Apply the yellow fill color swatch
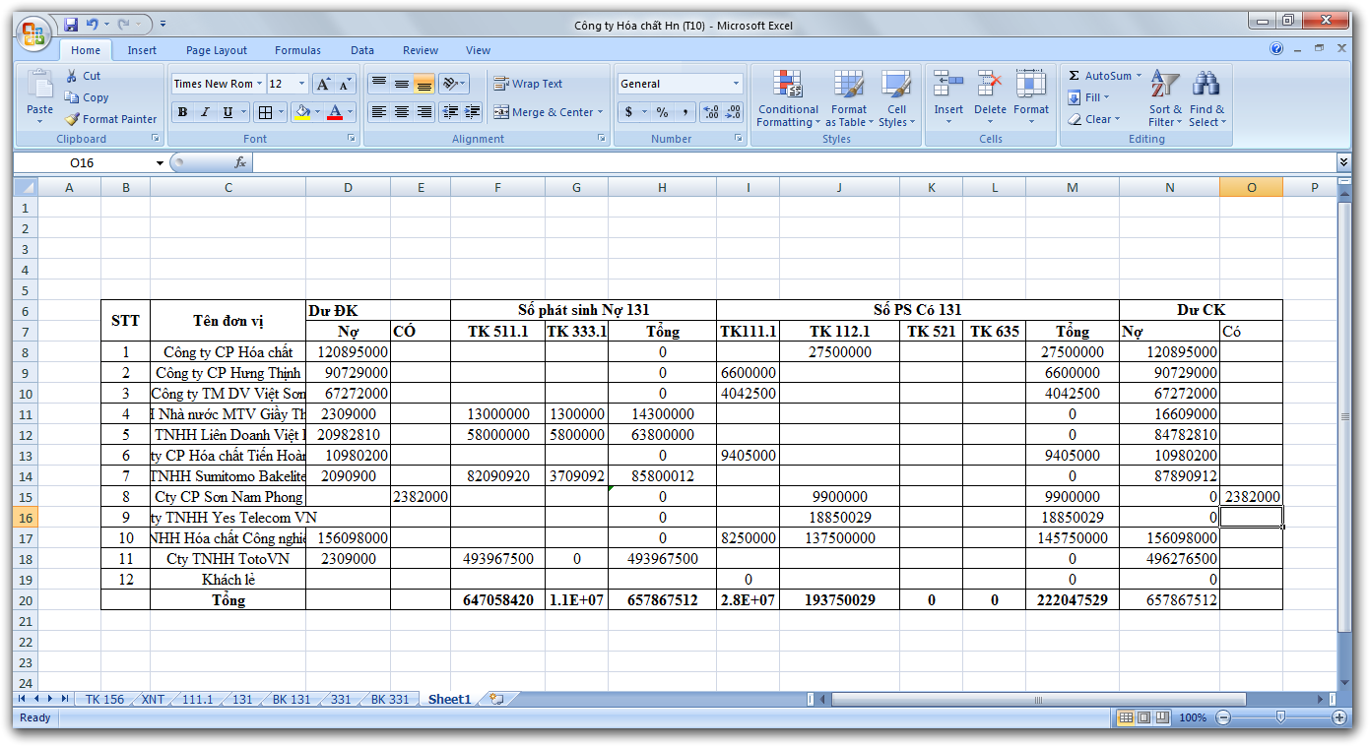The width and height of the screenshot is (1369, 747). coord(303,112)
